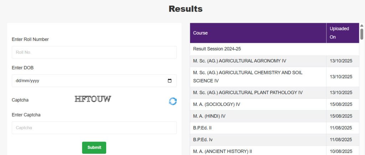Viewport: 365px width, 155px height.
Task: Click the Roll No. input field
Action: pos(94,52)
